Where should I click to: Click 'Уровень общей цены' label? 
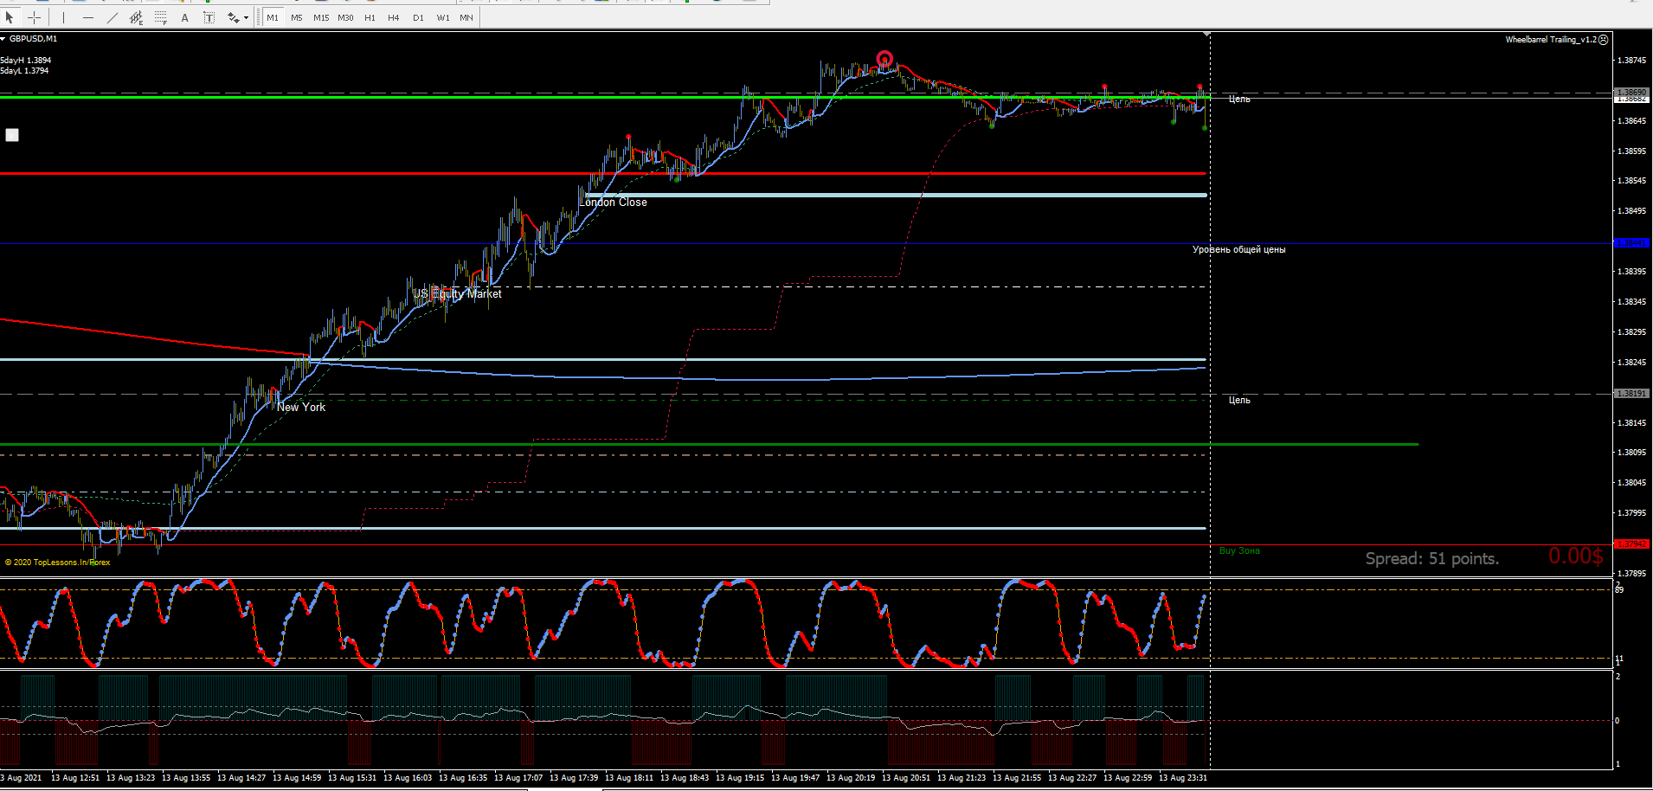[1238, 249]
